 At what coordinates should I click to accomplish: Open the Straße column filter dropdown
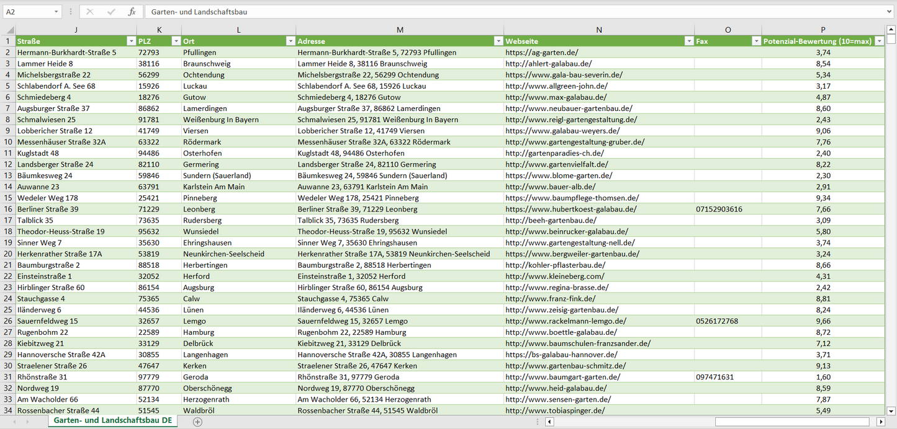pyautogui.click(x=130, y=42)
